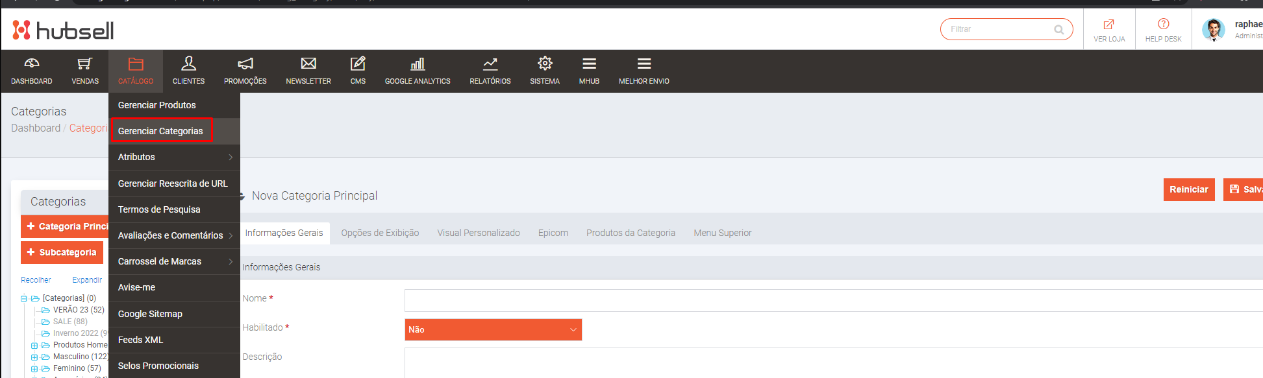Viewport: 1263px width, 378px height.
Task: Select Gerenciar Produtos from Catálogo menu
Action: tap(157, 105)
